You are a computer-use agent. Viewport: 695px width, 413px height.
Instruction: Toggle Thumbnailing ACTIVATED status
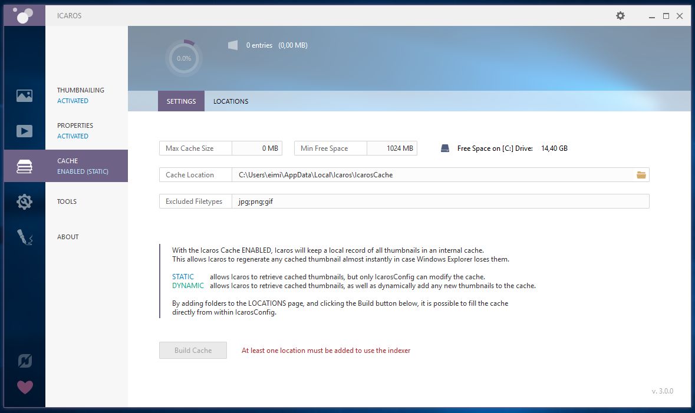point(73,101)
